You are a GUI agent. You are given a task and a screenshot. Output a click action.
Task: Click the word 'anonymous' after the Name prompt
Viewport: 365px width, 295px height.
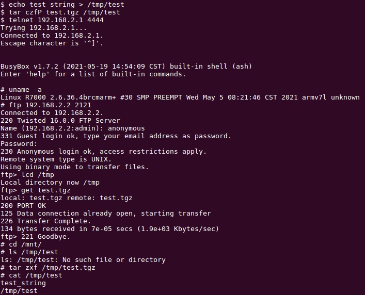126,128
